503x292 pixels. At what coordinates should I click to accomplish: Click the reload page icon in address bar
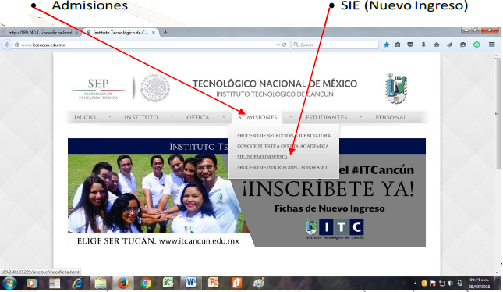[284, 45]
